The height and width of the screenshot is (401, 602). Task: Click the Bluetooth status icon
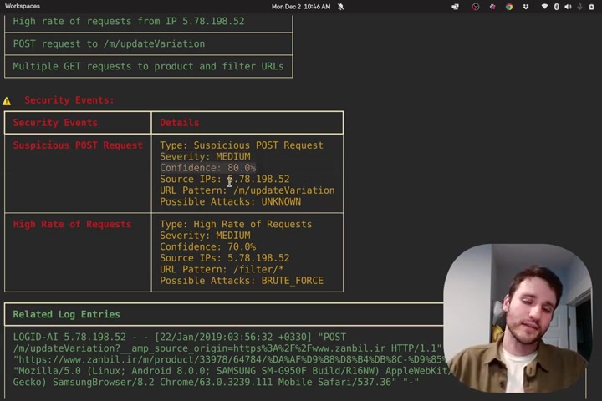(x=556, y=7)
